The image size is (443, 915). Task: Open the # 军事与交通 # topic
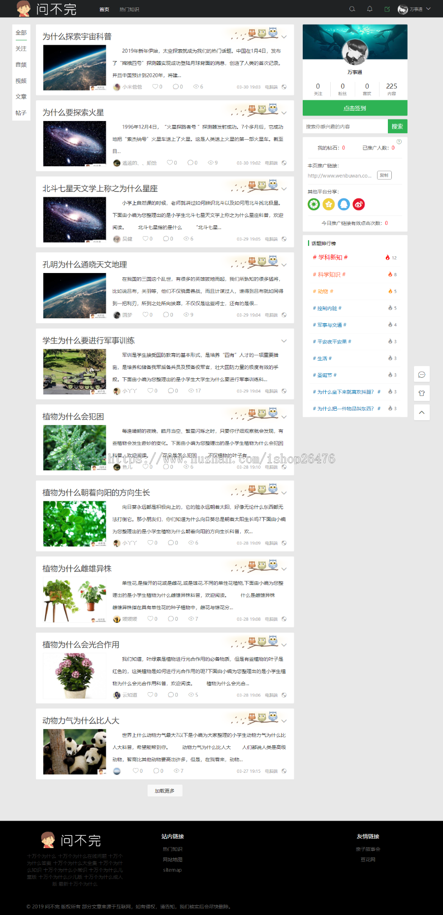pos(330,325)
